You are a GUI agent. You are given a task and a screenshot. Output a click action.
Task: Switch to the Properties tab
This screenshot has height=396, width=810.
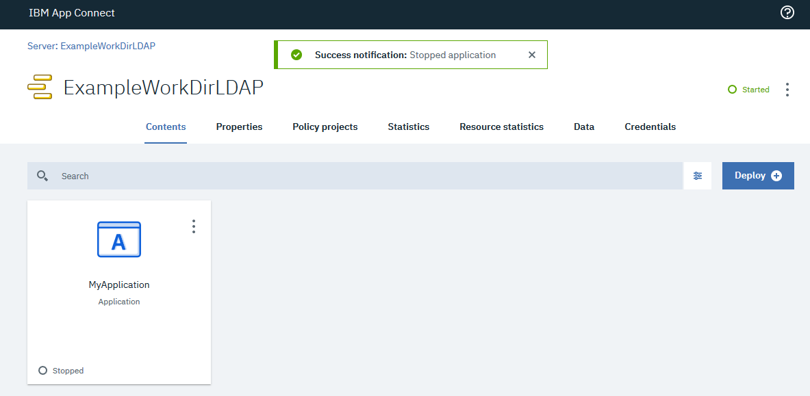[x=239, y=127]
